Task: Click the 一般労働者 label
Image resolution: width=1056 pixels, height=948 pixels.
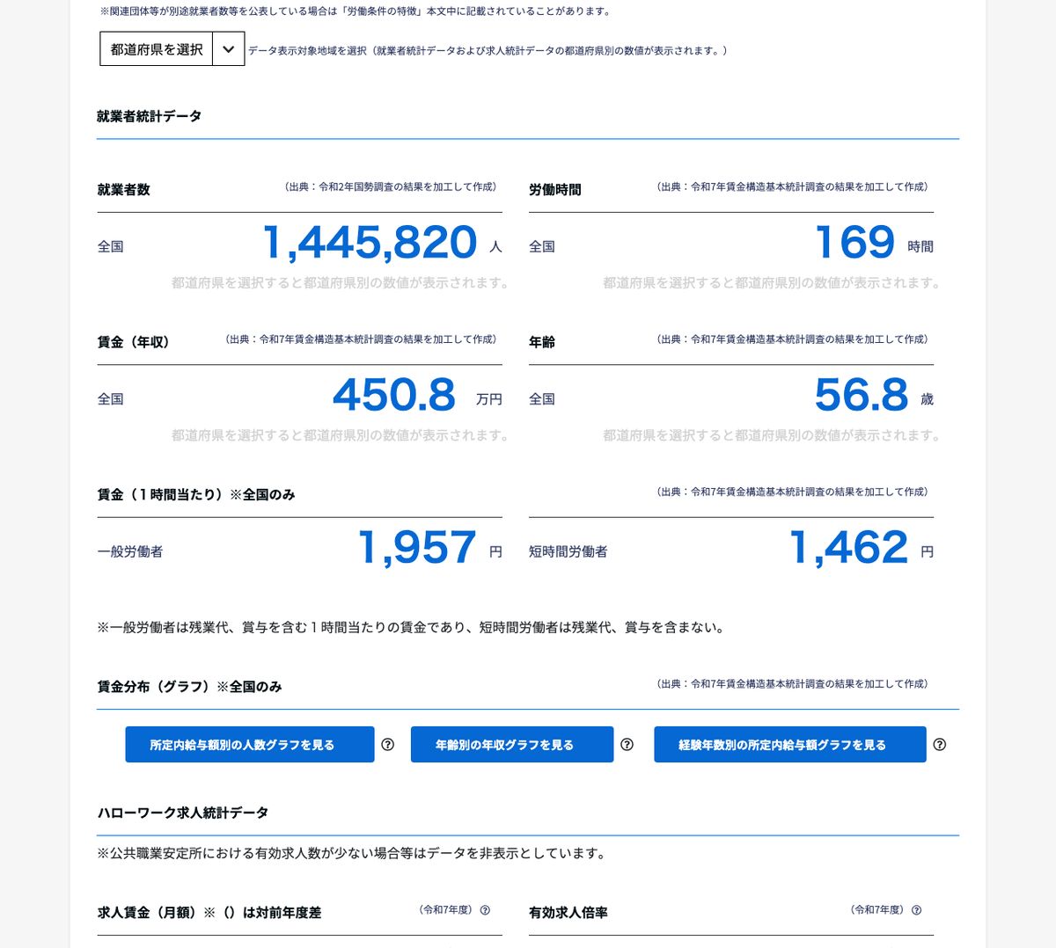Action: (130, 552)
